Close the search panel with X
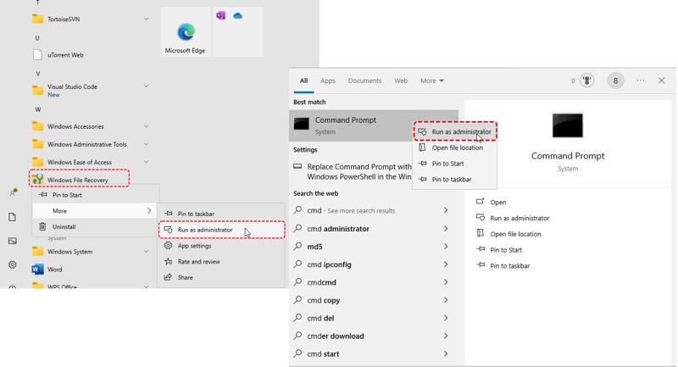678x367 pixels. point(661,81)
